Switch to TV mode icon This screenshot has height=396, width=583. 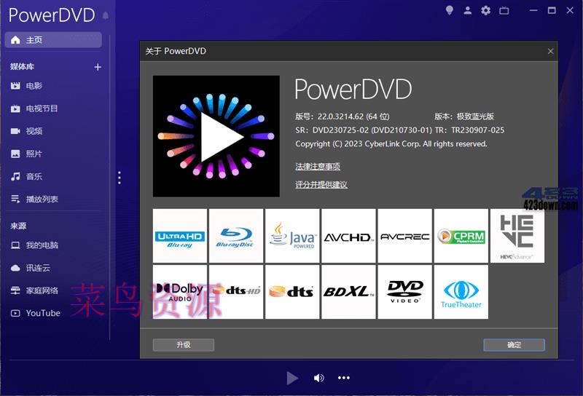click(x=504, y=10)
